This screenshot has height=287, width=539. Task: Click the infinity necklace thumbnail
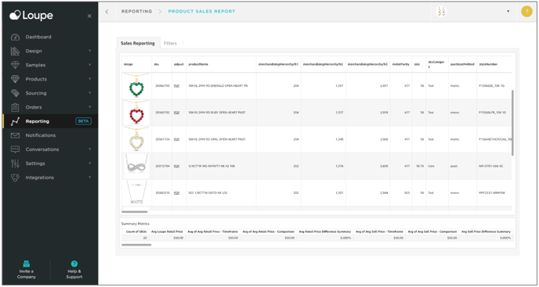click(x=136, y=166)
